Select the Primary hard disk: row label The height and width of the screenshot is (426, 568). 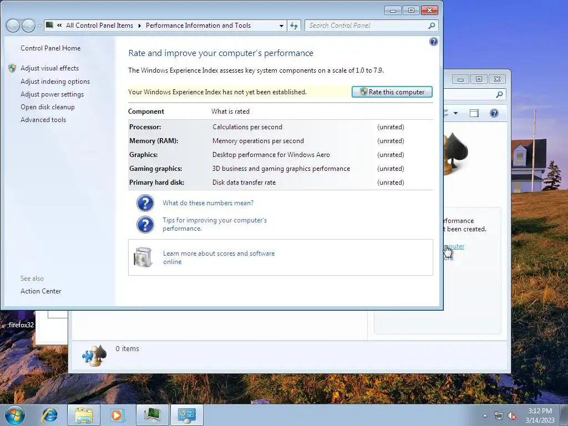click(156, 182)
